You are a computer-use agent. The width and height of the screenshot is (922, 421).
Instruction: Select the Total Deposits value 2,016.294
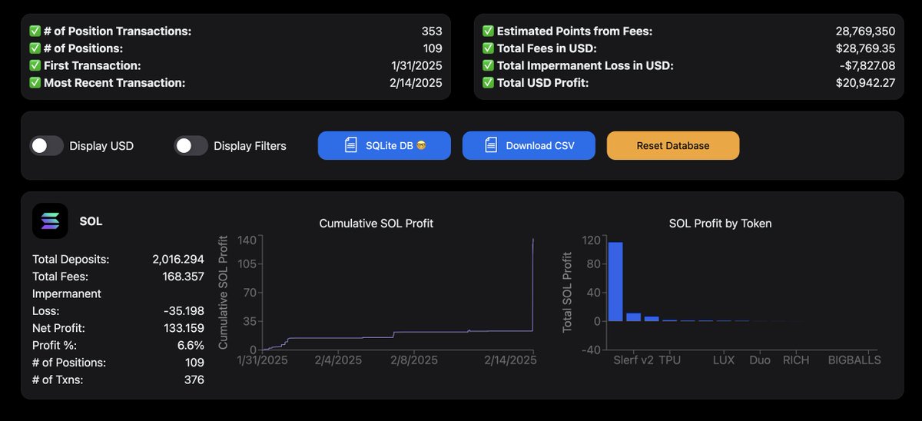(178, 260)
